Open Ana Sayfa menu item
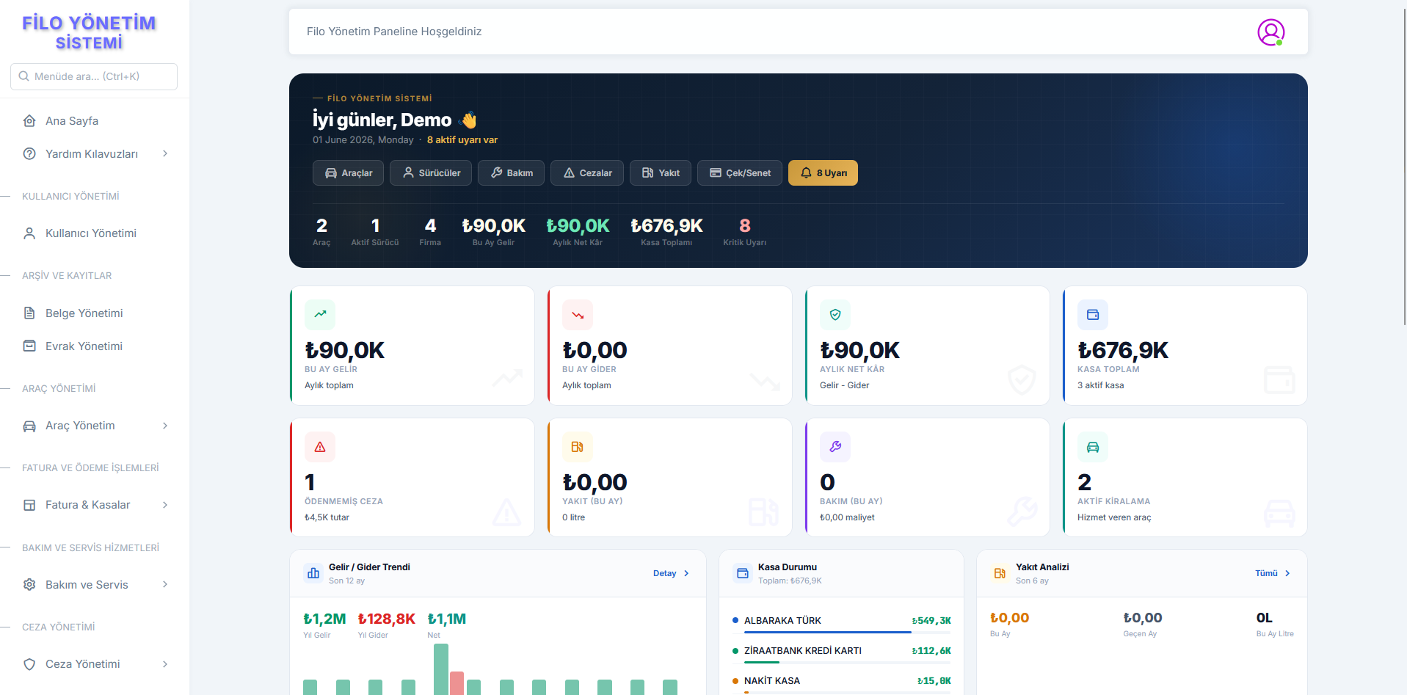 95,121
